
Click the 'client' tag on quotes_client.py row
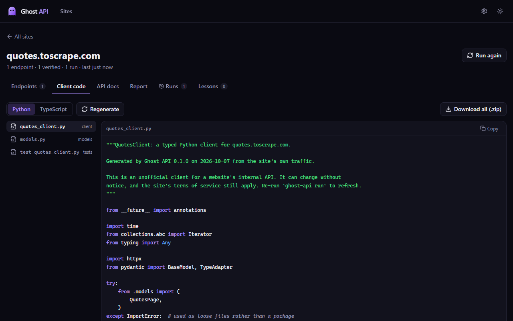click(87, 126)
